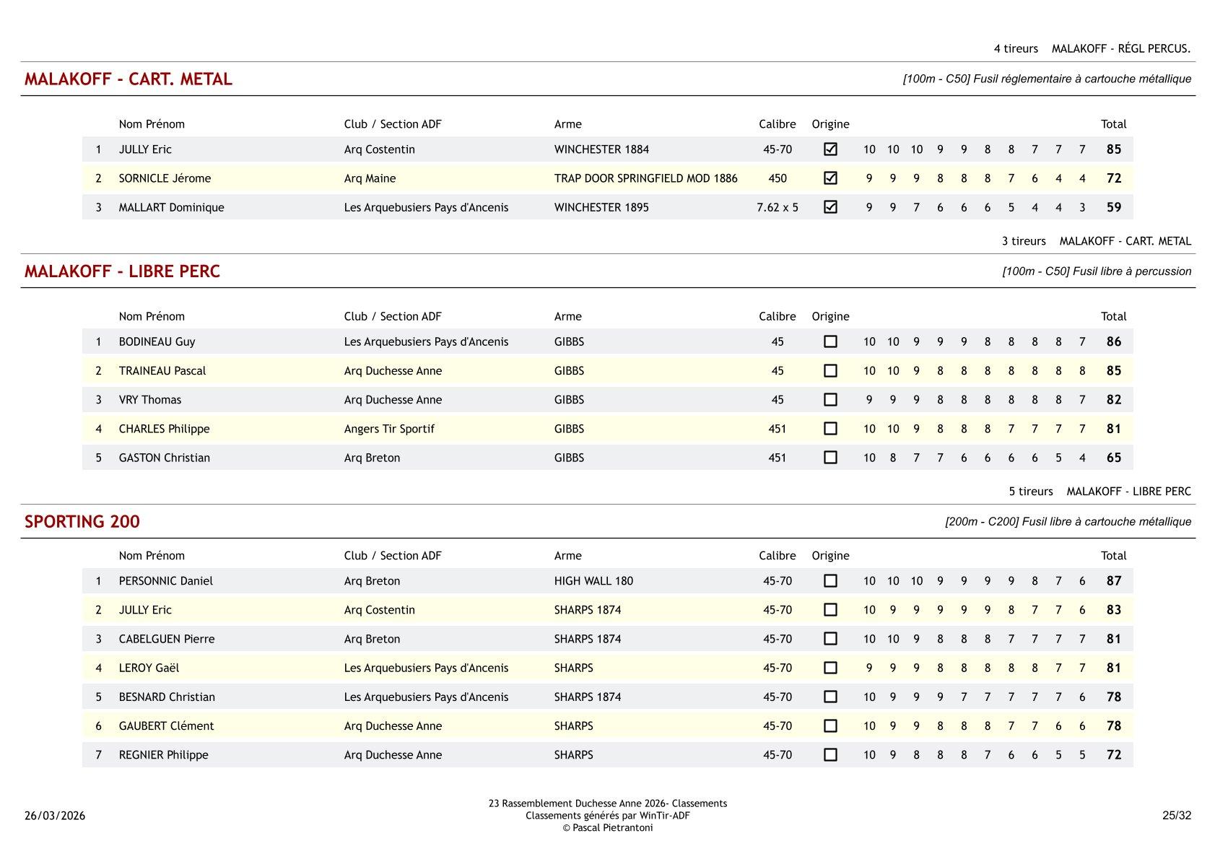Click the Pascal Pietrantoni copyright line

click(x=607, y=828)
